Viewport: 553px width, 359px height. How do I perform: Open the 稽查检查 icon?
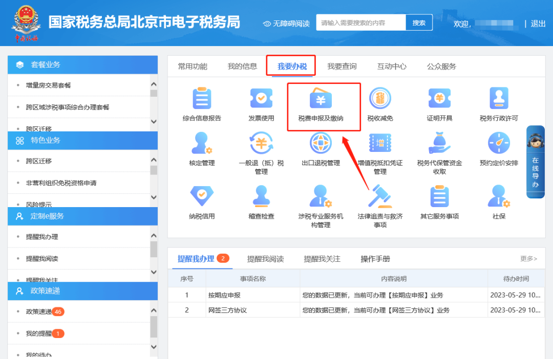(261, 196)
